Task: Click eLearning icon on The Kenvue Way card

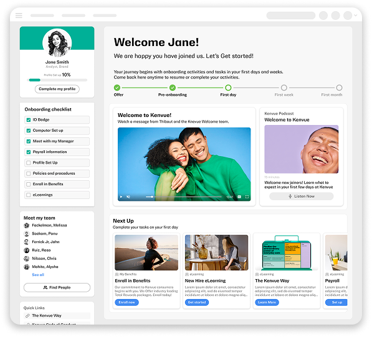Action: pos(257,274)
